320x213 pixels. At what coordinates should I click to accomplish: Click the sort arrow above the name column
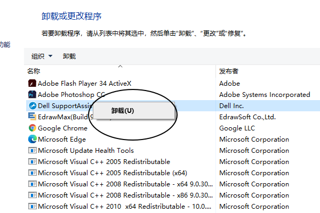click(x=120, y=67)
